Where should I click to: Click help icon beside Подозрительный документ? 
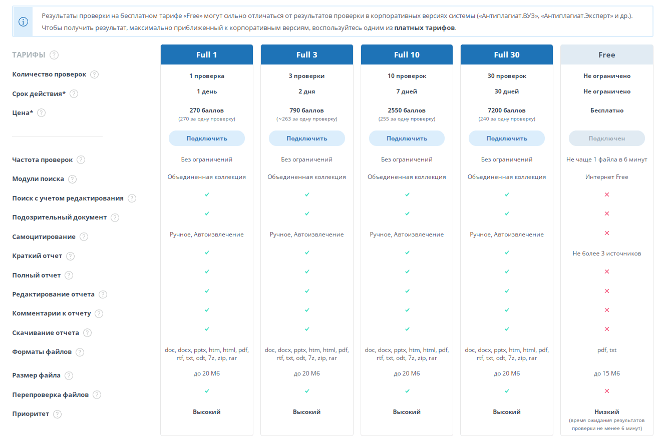tap(115, 217)
